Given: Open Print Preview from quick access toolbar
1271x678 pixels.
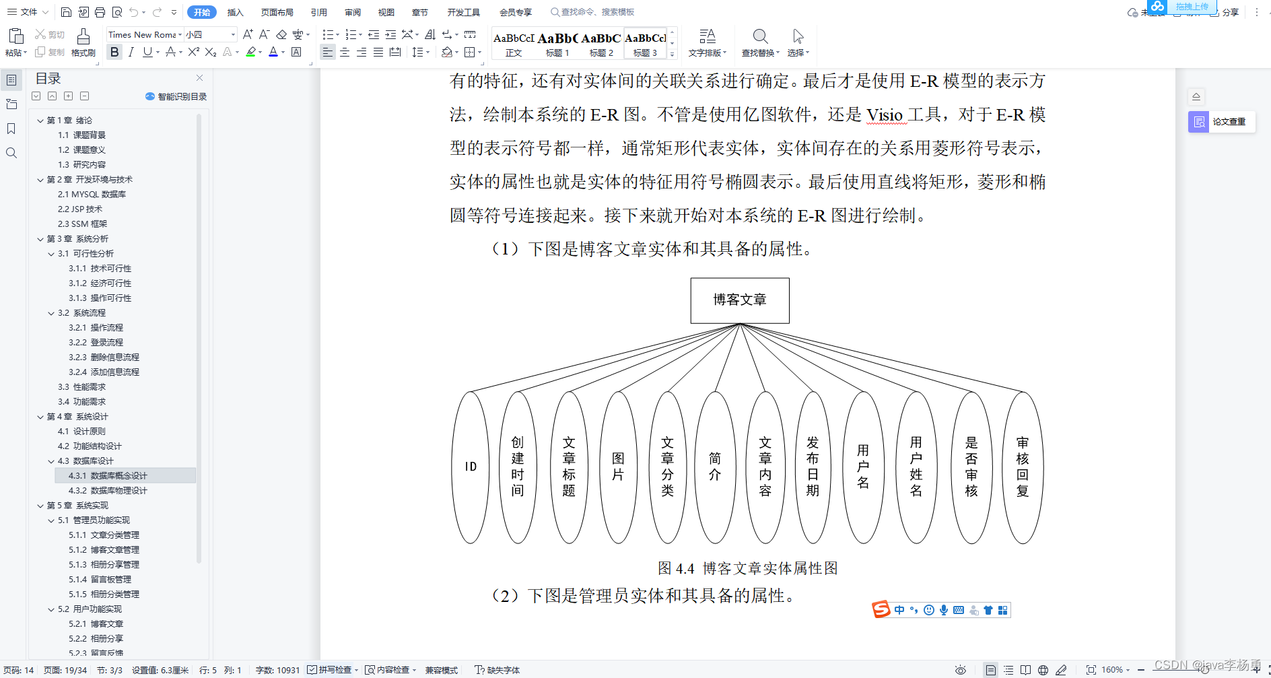Looking at the screenshot, I should (x=117, y=12).
